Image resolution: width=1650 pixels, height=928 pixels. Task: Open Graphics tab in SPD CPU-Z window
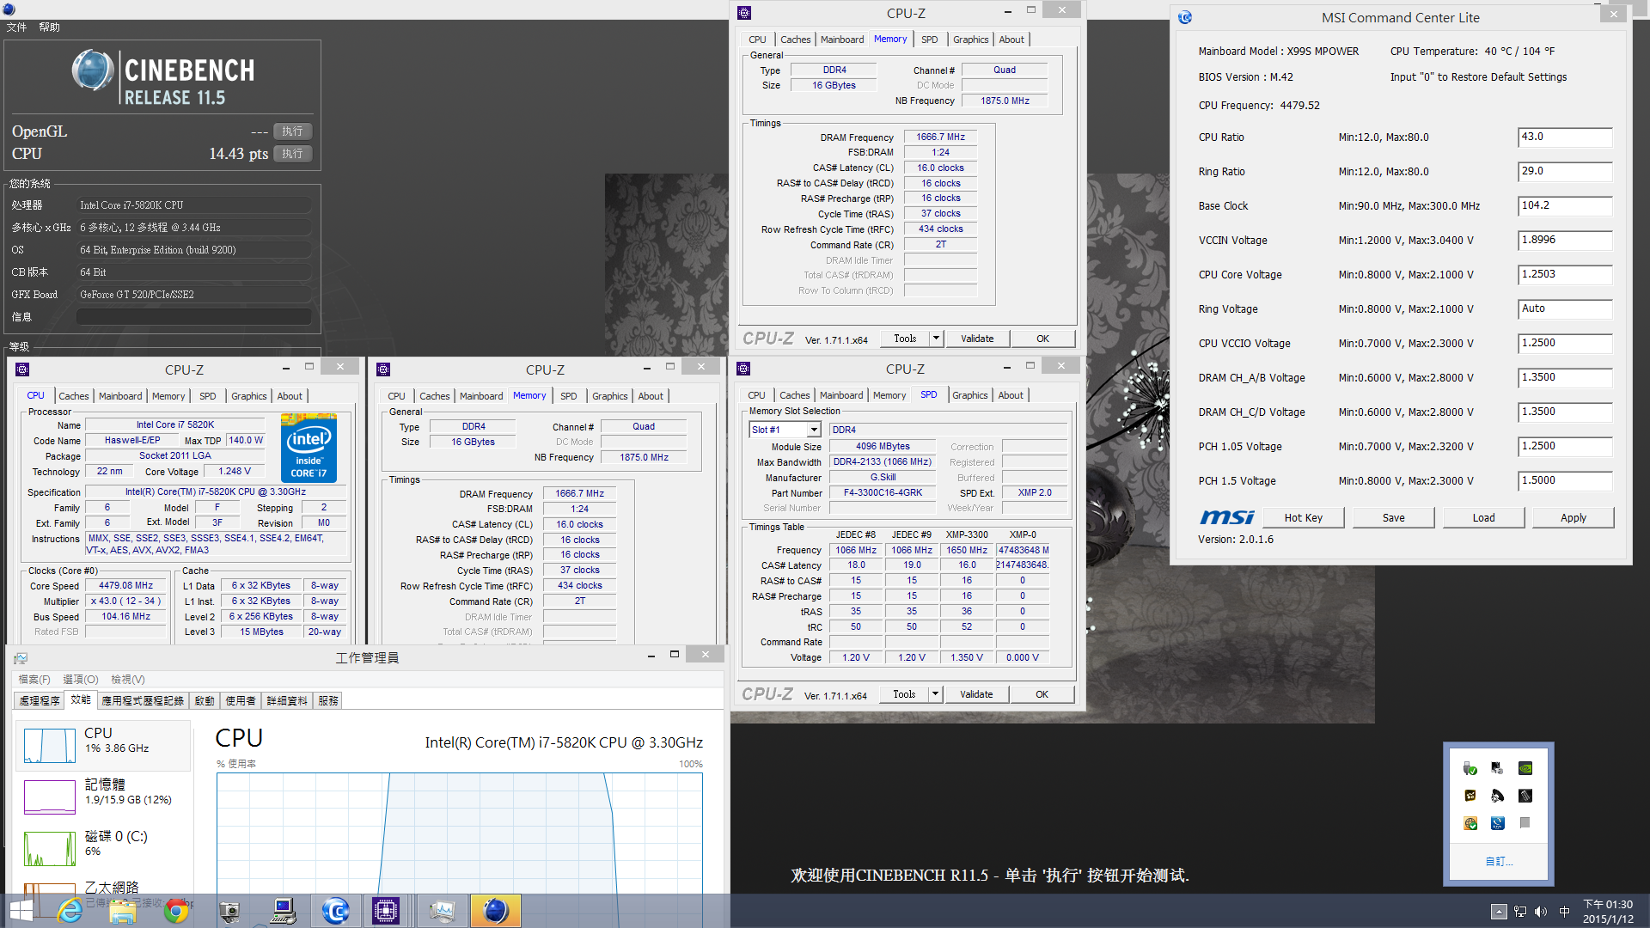(x=970, y=395)
